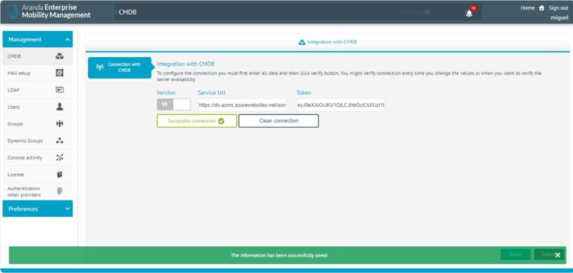The height and width of the screenshot is (273, 573).
Task: Open Authentication other providers item
Action: click(x=38, y=192)
